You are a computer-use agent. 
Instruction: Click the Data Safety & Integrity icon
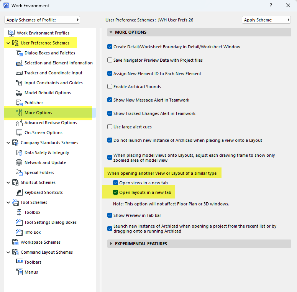(19, 153)
